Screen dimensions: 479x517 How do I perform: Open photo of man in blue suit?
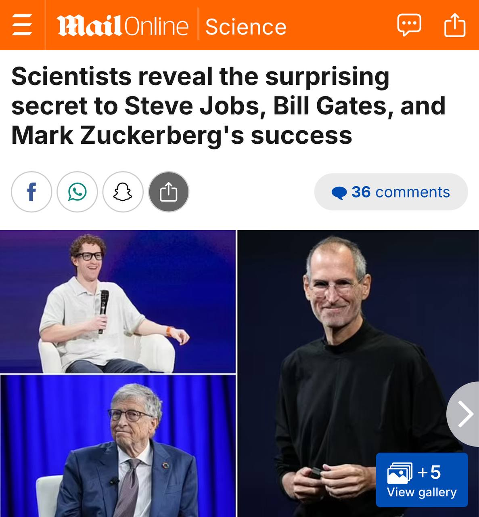[x=118, y=446]
